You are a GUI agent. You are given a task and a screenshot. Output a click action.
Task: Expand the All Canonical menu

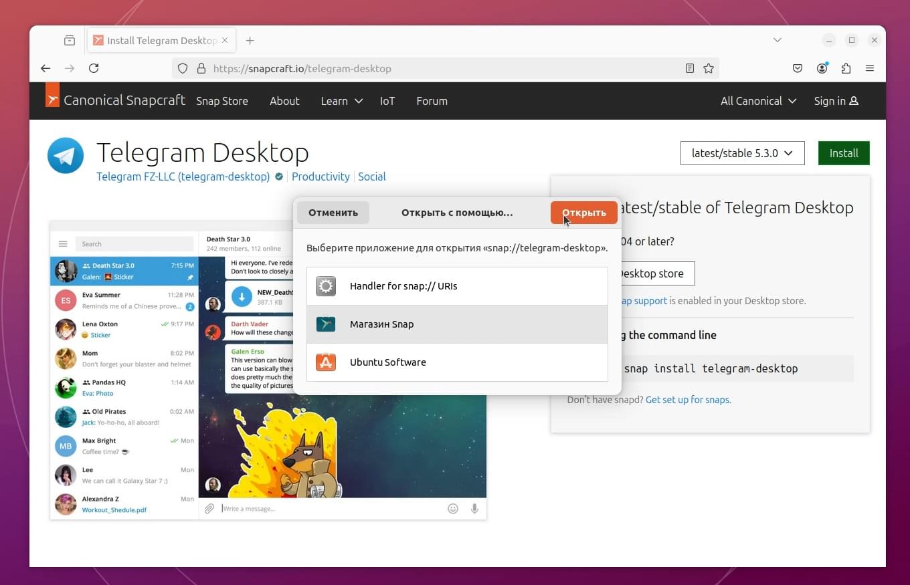click(758, 101)
